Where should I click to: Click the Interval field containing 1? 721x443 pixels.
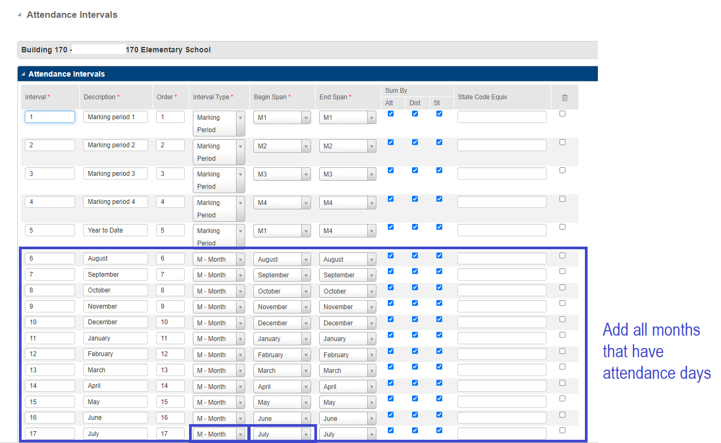(50, 117)
